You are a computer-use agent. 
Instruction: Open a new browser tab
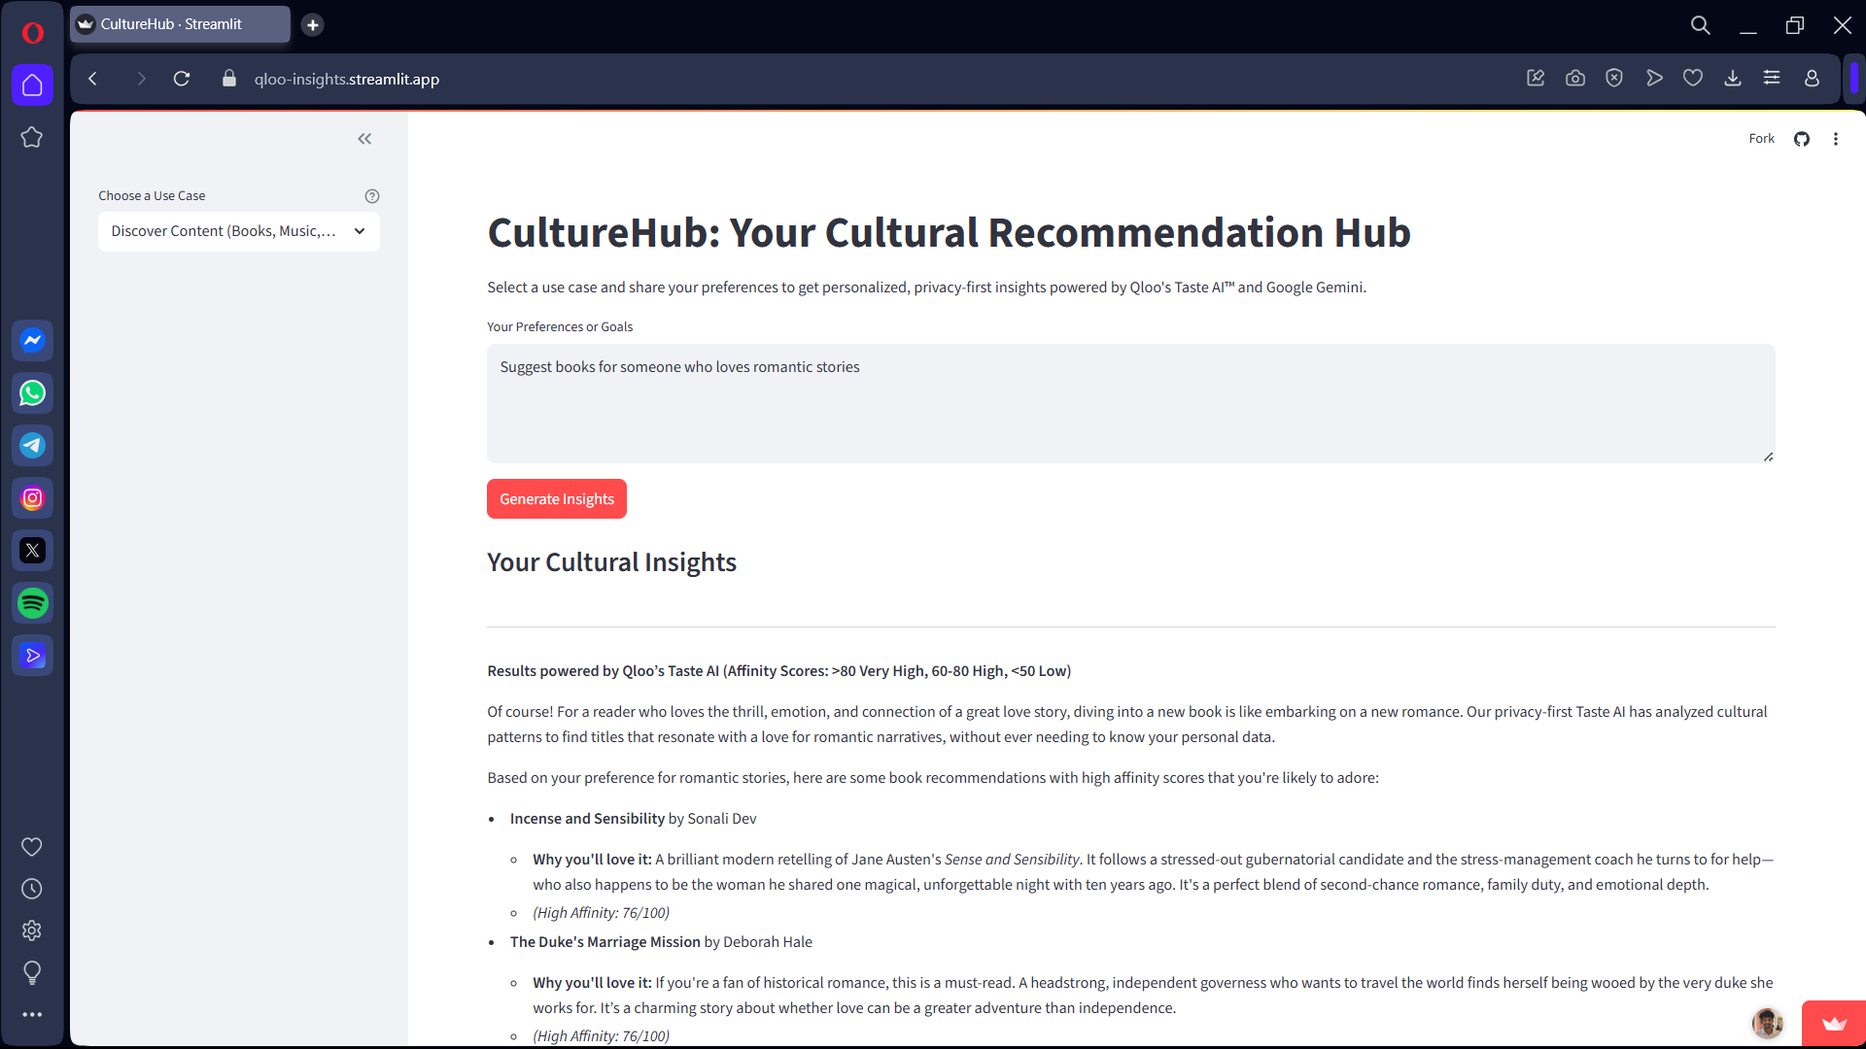point(312,25)
